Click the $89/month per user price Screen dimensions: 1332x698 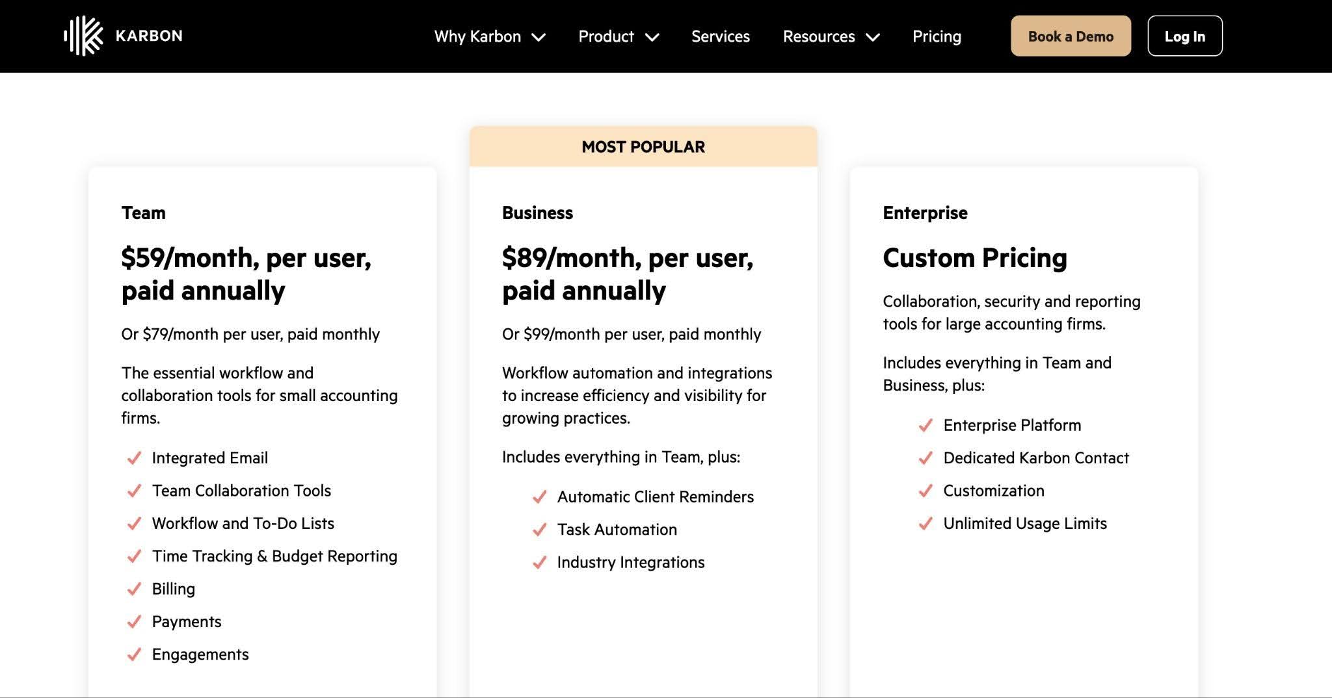pyautogui.click(x=628, y=274)
